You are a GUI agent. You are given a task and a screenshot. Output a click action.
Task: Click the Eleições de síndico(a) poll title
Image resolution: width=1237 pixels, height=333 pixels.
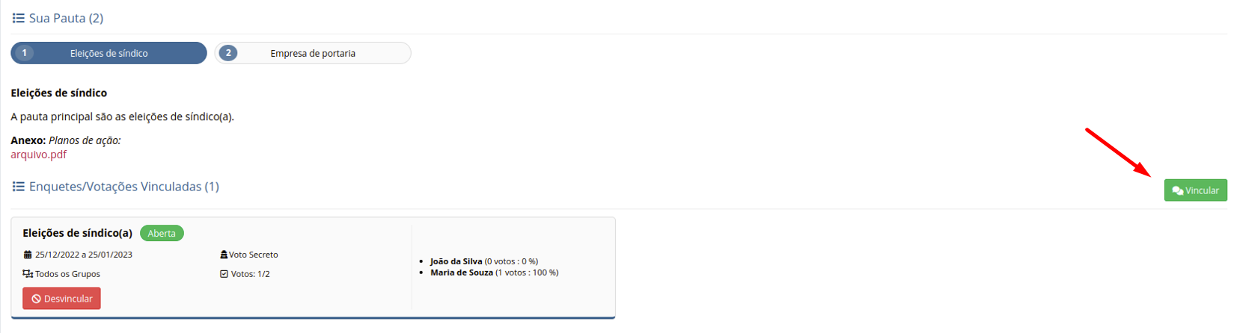[x=77, y=234]
